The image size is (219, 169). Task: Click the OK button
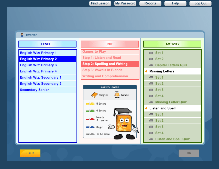click(x=189, y=153)
